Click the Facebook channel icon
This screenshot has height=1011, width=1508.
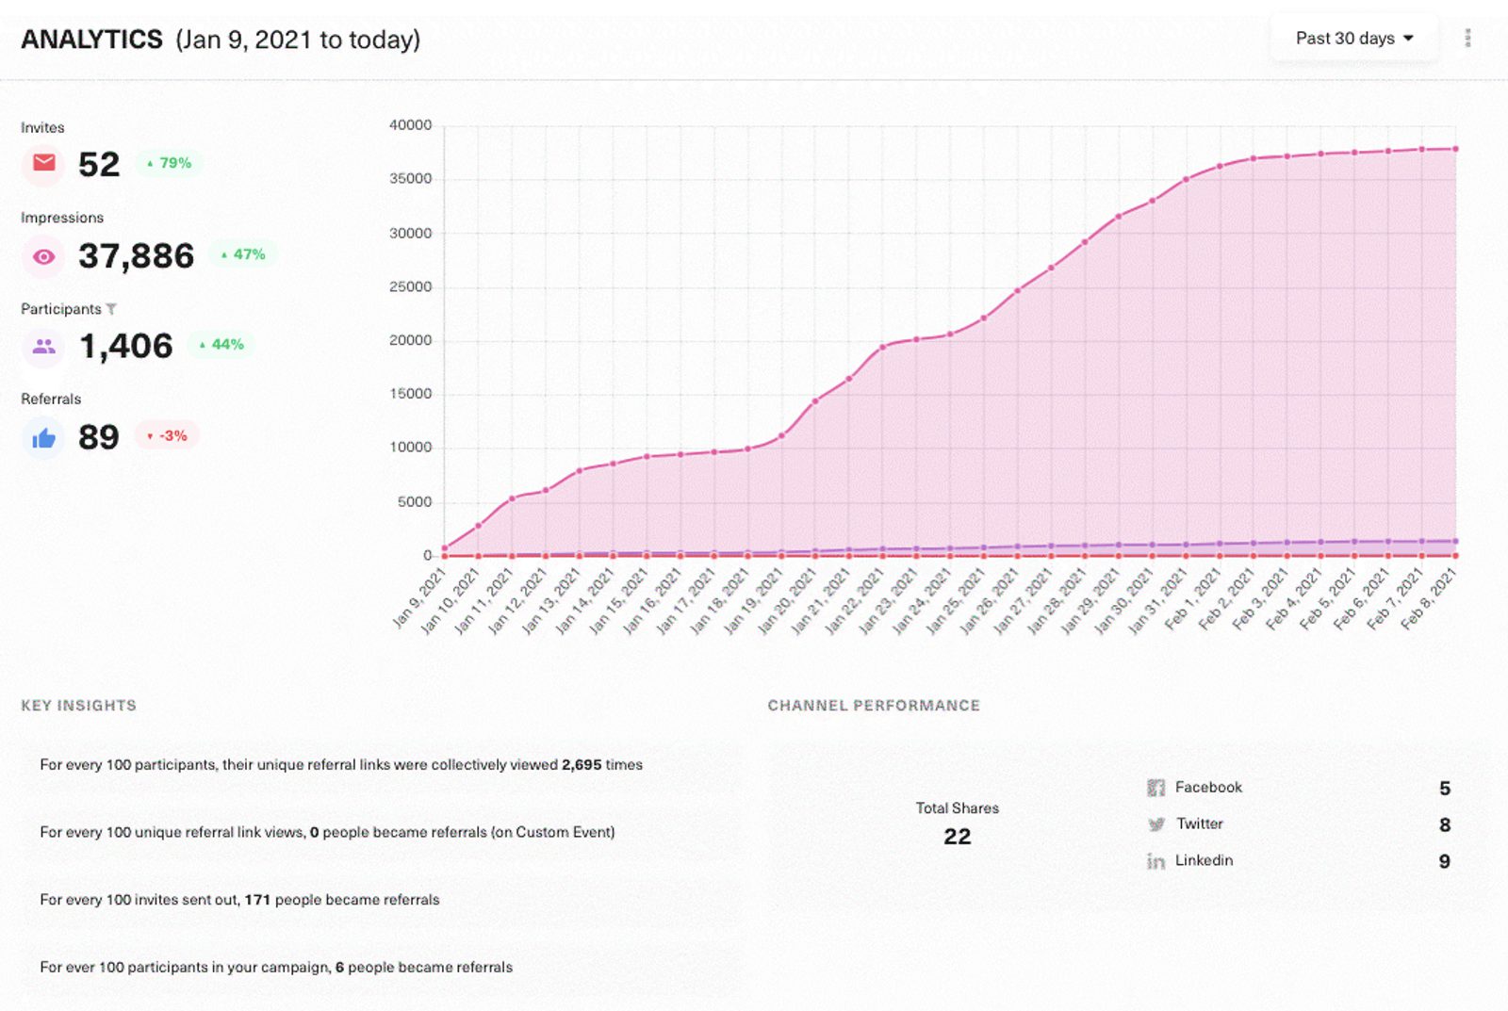(x=1156, y=788)
